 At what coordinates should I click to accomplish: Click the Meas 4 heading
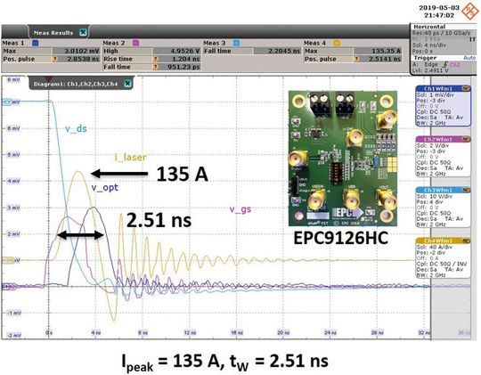tap(314, 43)
